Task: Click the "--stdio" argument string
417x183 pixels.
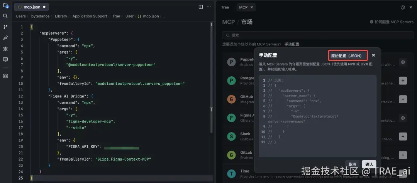Action: (76, 128)
